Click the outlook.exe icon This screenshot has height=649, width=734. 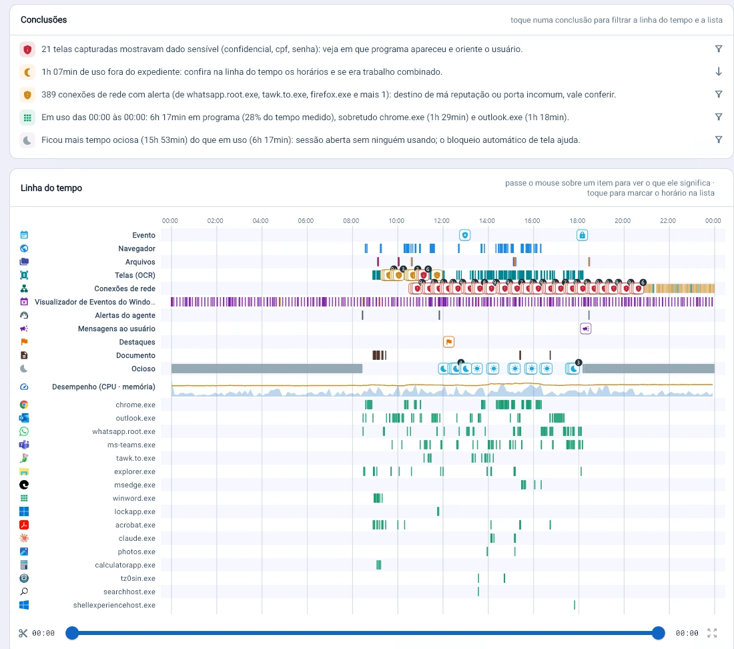pyautogui.click(x=24, y=418)
